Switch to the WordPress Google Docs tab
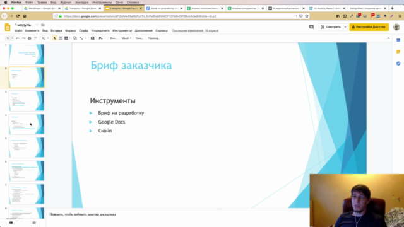This screenshot has width=404, height=227. click(x=42, y=8)
